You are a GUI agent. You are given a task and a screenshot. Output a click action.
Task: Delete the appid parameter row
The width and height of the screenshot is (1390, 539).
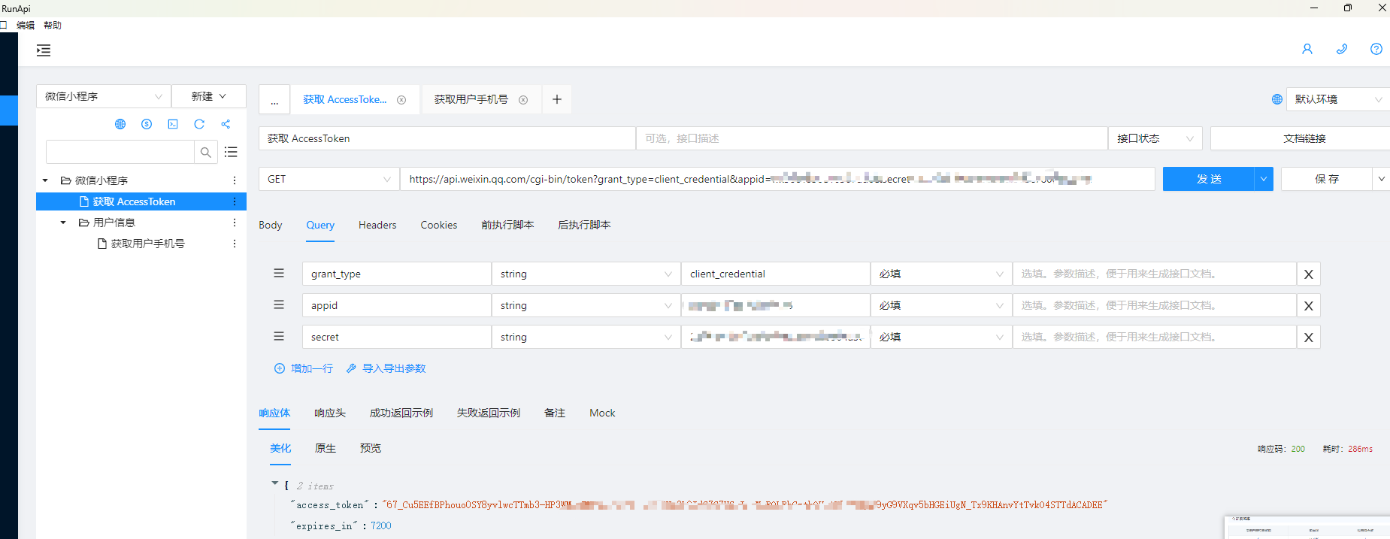point(1309,306)
